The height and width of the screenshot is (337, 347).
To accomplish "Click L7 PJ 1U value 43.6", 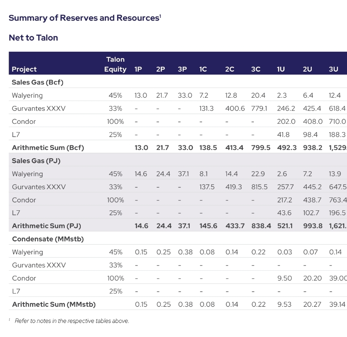I will pos(284,213).
